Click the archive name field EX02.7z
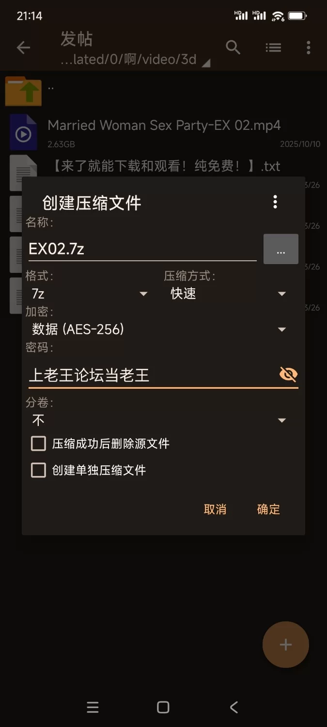327x727 pixels. point(141,249)
